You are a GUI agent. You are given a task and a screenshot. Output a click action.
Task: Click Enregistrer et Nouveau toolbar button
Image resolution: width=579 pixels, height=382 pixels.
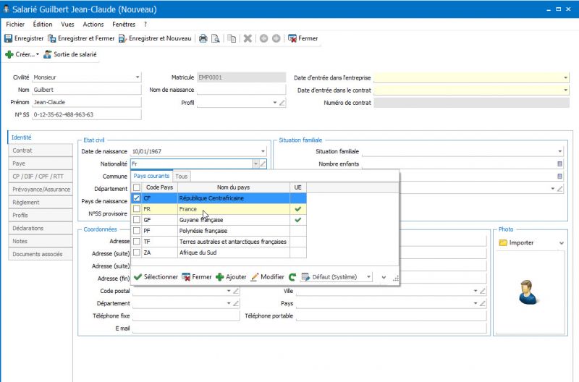point(155,38)
